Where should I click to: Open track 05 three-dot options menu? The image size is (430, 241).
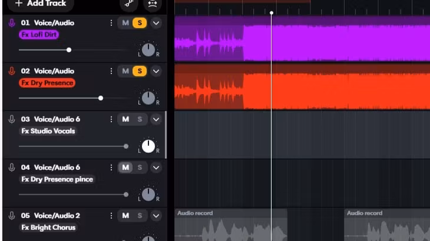pos(111,216)
